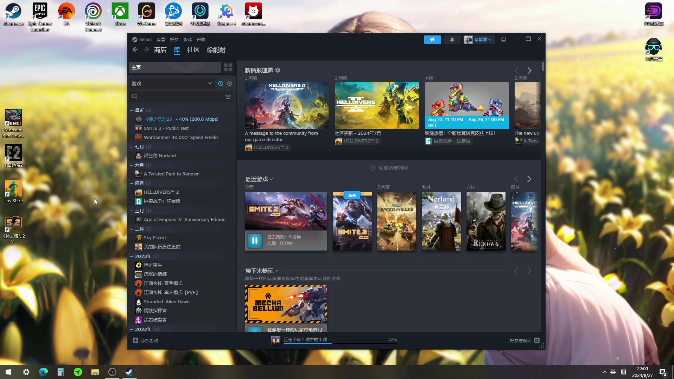
Task: Open Ubisoft Connect desktop icon
Action: coord(93,17)
